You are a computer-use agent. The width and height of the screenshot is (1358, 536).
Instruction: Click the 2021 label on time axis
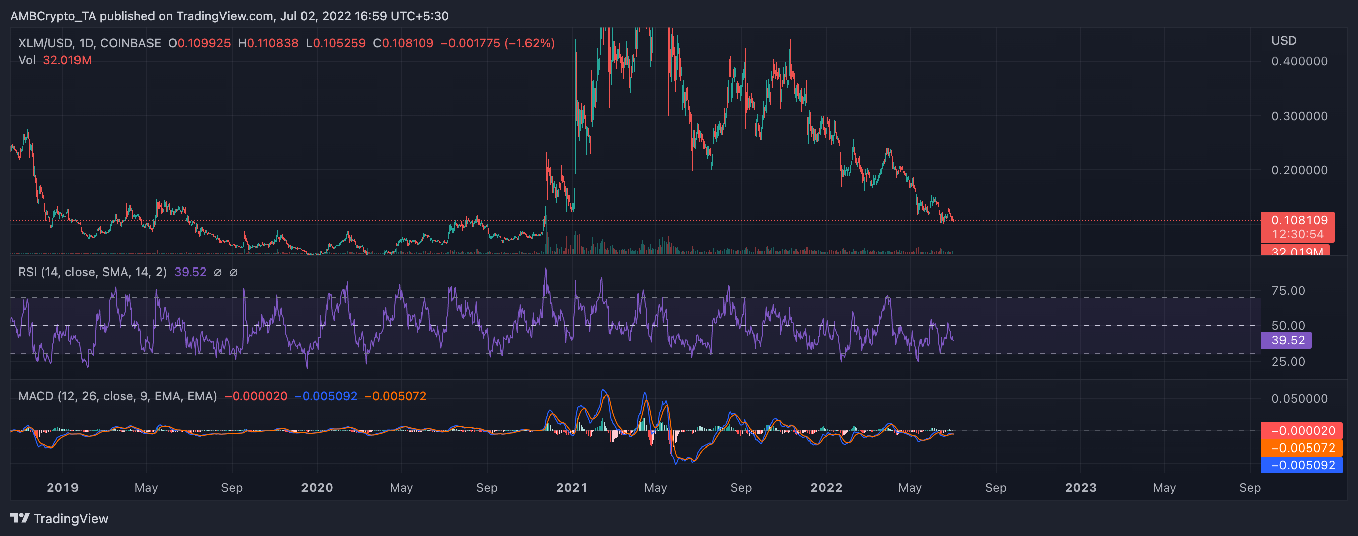coord(572,488)
